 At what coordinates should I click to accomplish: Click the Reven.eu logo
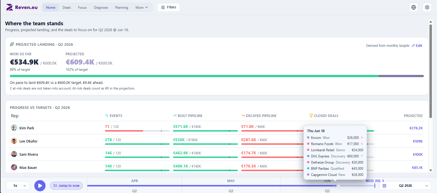coord(22,7)
